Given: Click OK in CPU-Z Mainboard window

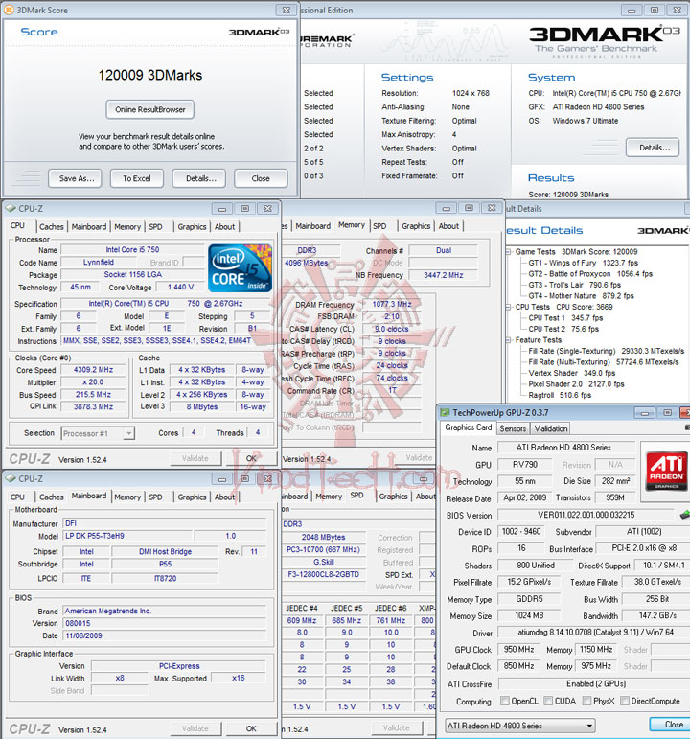Looking at the screenshot, I should (x=251, y=728).
